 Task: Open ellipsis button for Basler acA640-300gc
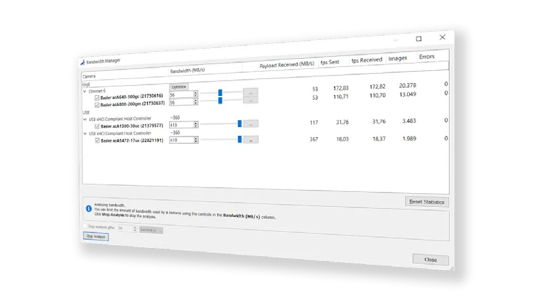[x=251, y=91]
